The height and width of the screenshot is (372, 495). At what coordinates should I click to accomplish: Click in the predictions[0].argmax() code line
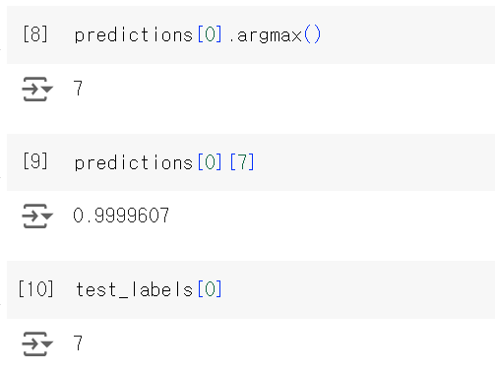coord(198,35)
